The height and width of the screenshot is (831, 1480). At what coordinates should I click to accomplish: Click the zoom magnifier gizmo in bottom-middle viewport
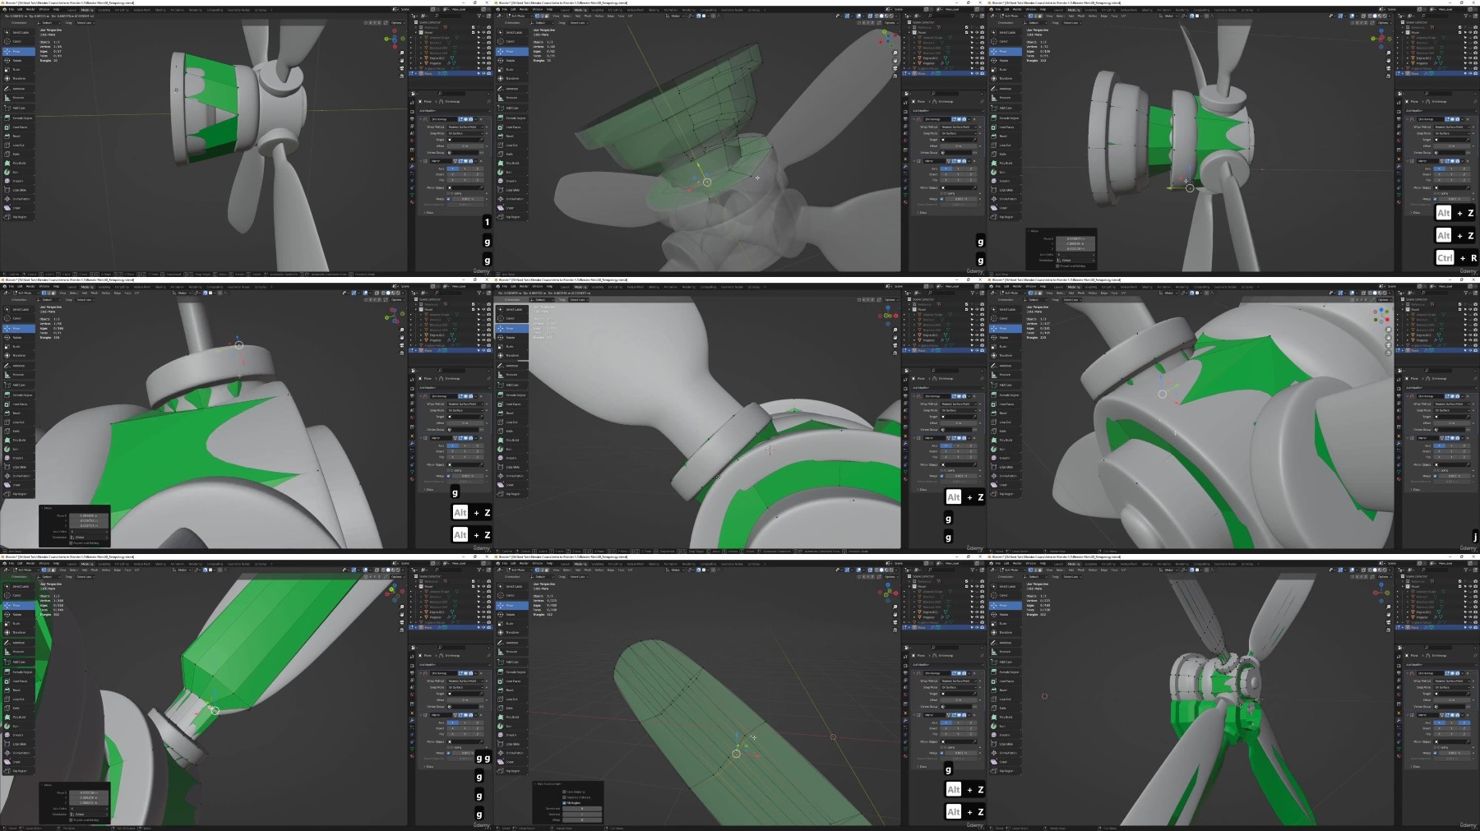(x=895, y=607)
